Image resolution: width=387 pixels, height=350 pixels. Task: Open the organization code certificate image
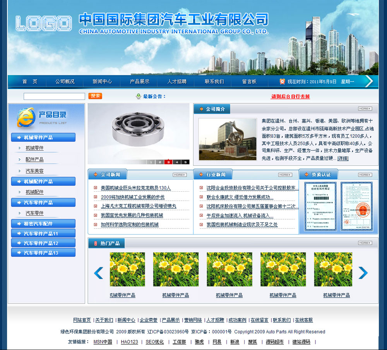pos(320,206)
